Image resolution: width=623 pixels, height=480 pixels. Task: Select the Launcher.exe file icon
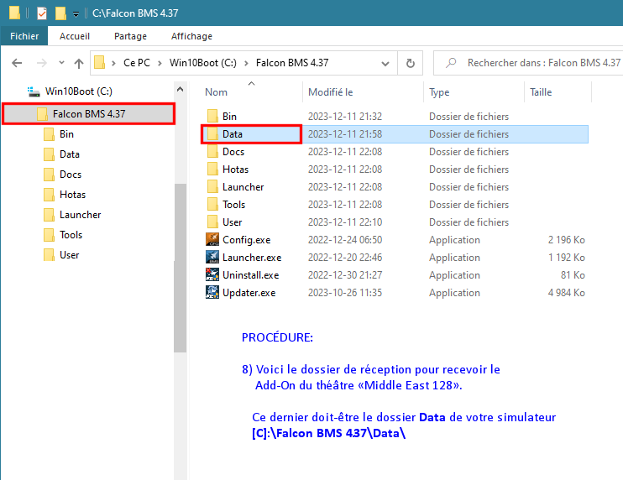(x=212, y=258)
